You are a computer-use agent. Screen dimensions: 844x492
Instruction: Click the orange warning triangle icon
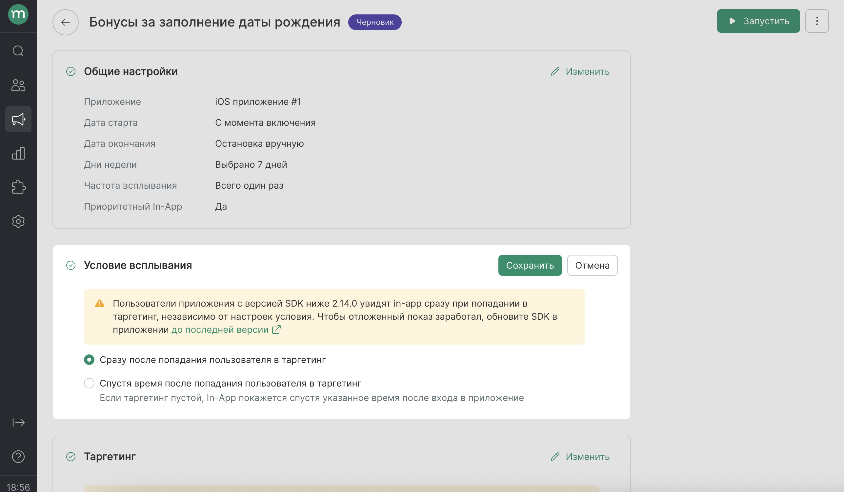click(x=99, y=303)
